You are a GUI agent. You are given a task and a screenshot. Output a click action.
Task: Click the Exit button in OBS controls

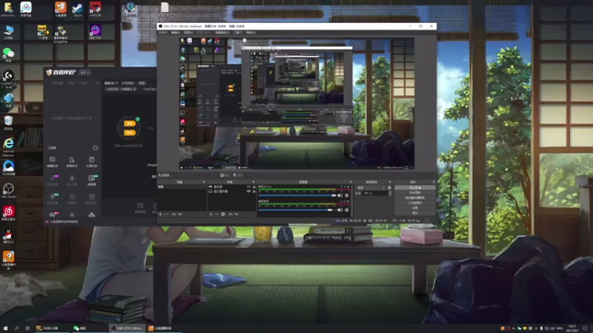click(415, 213)
